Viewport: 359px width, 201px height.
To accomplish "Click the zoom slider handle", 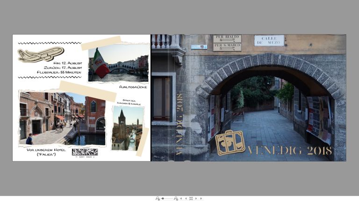I will pos(163,199).
